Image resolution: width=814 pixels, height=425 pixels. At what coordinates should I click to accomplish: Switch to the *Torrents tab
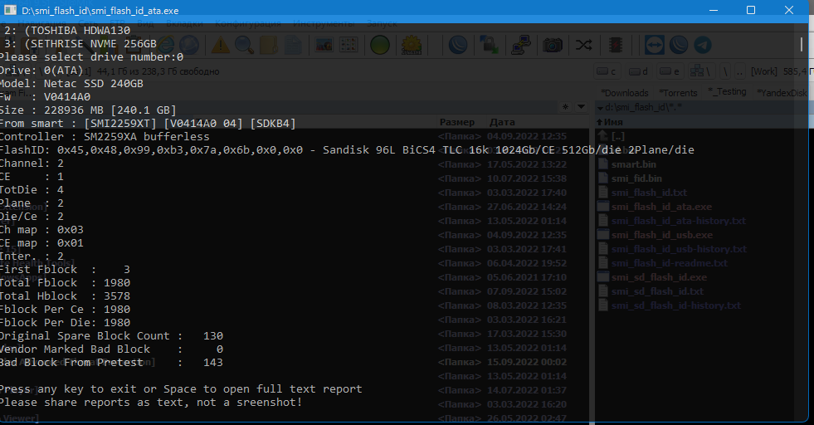tap(679, 92)
